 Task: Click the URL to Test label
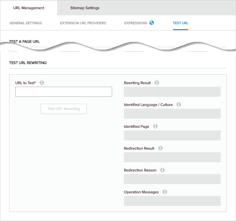coord(26,83)
